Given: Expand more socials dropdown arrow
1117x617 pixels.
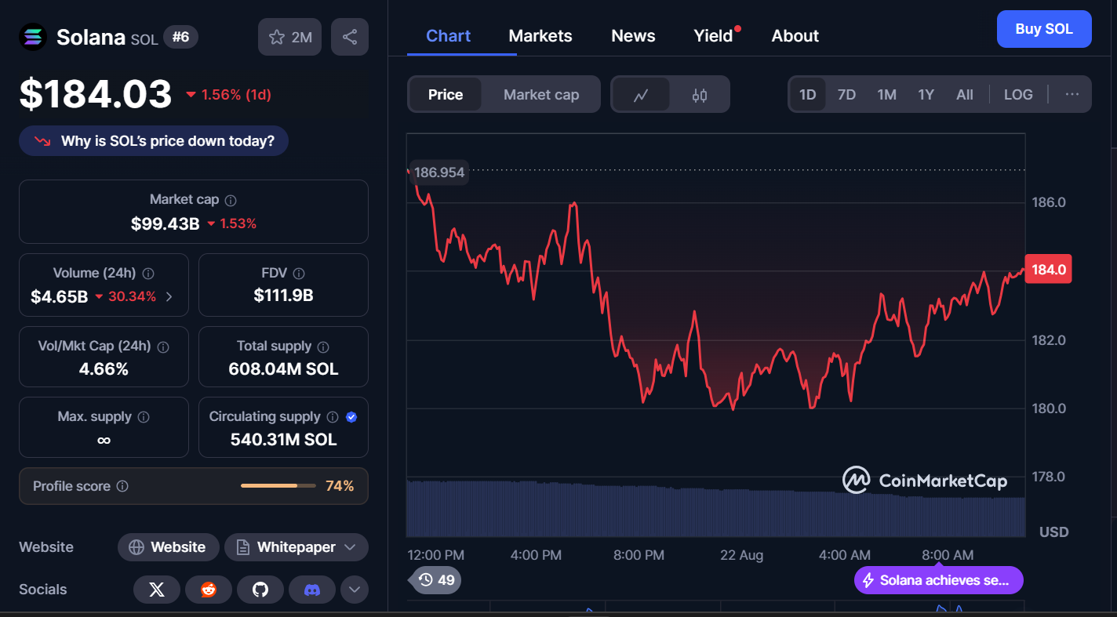Looking at the screenshot, I should (355, 590).
